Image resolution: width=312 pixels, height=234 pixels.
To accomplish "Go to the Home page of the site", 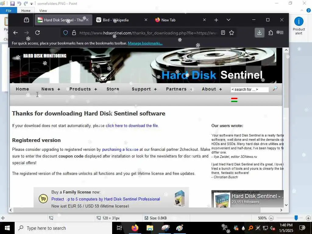I will (x=23, y=89).
